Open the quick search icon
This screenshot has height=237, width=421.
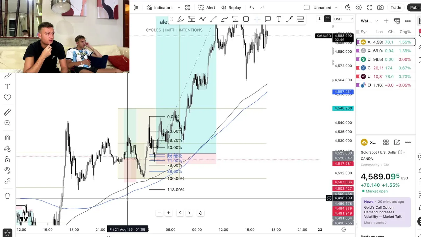348,8
